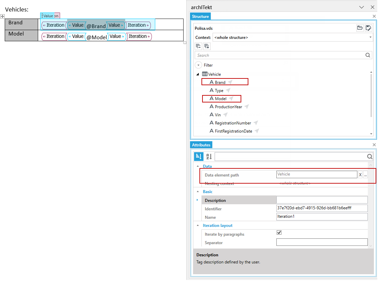Browse for a data element path

point(365,175)
